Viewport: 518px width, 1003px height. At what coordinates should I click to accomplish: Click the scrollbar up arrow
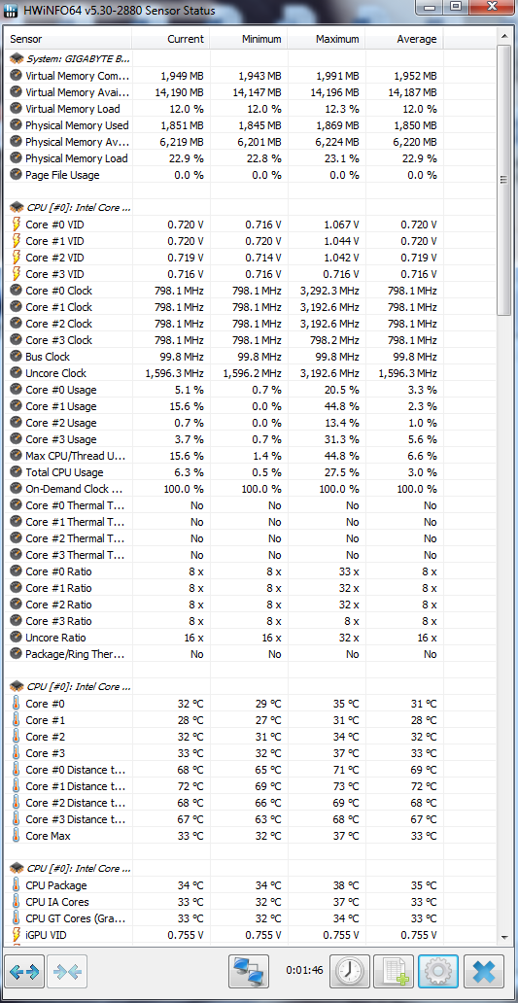503,37
